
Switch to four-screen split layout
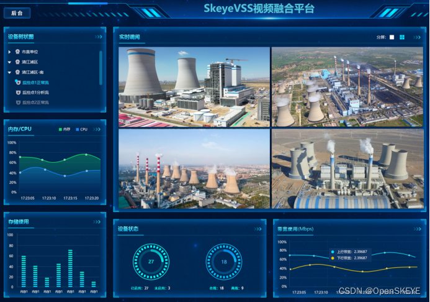click(x=402, y=37)
